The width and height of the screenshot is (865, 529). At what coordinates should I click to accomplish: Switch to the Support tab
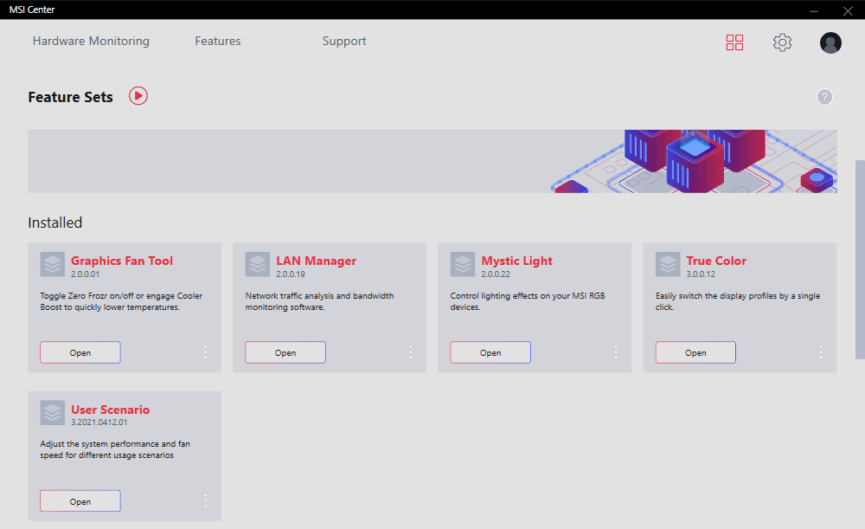coord(344,42)
